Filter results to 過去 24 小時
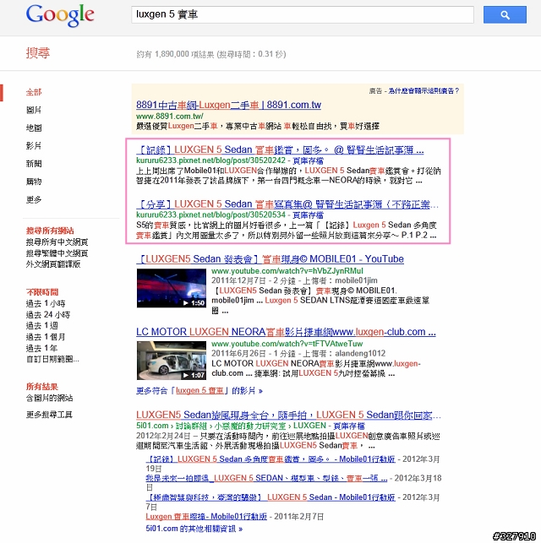This screenshot has height=543, width=541. tap(48, 315)
